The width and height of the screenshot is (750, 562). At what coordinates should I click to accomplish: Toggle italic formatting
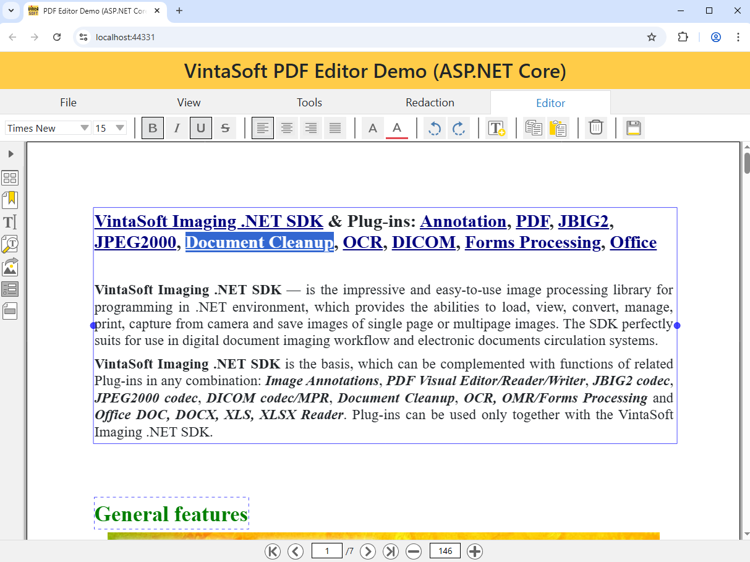pos(177,128)
